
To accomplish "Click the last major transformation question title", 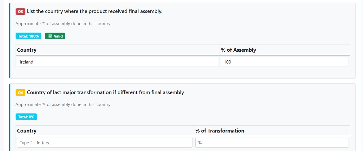I will coord(105,92).
